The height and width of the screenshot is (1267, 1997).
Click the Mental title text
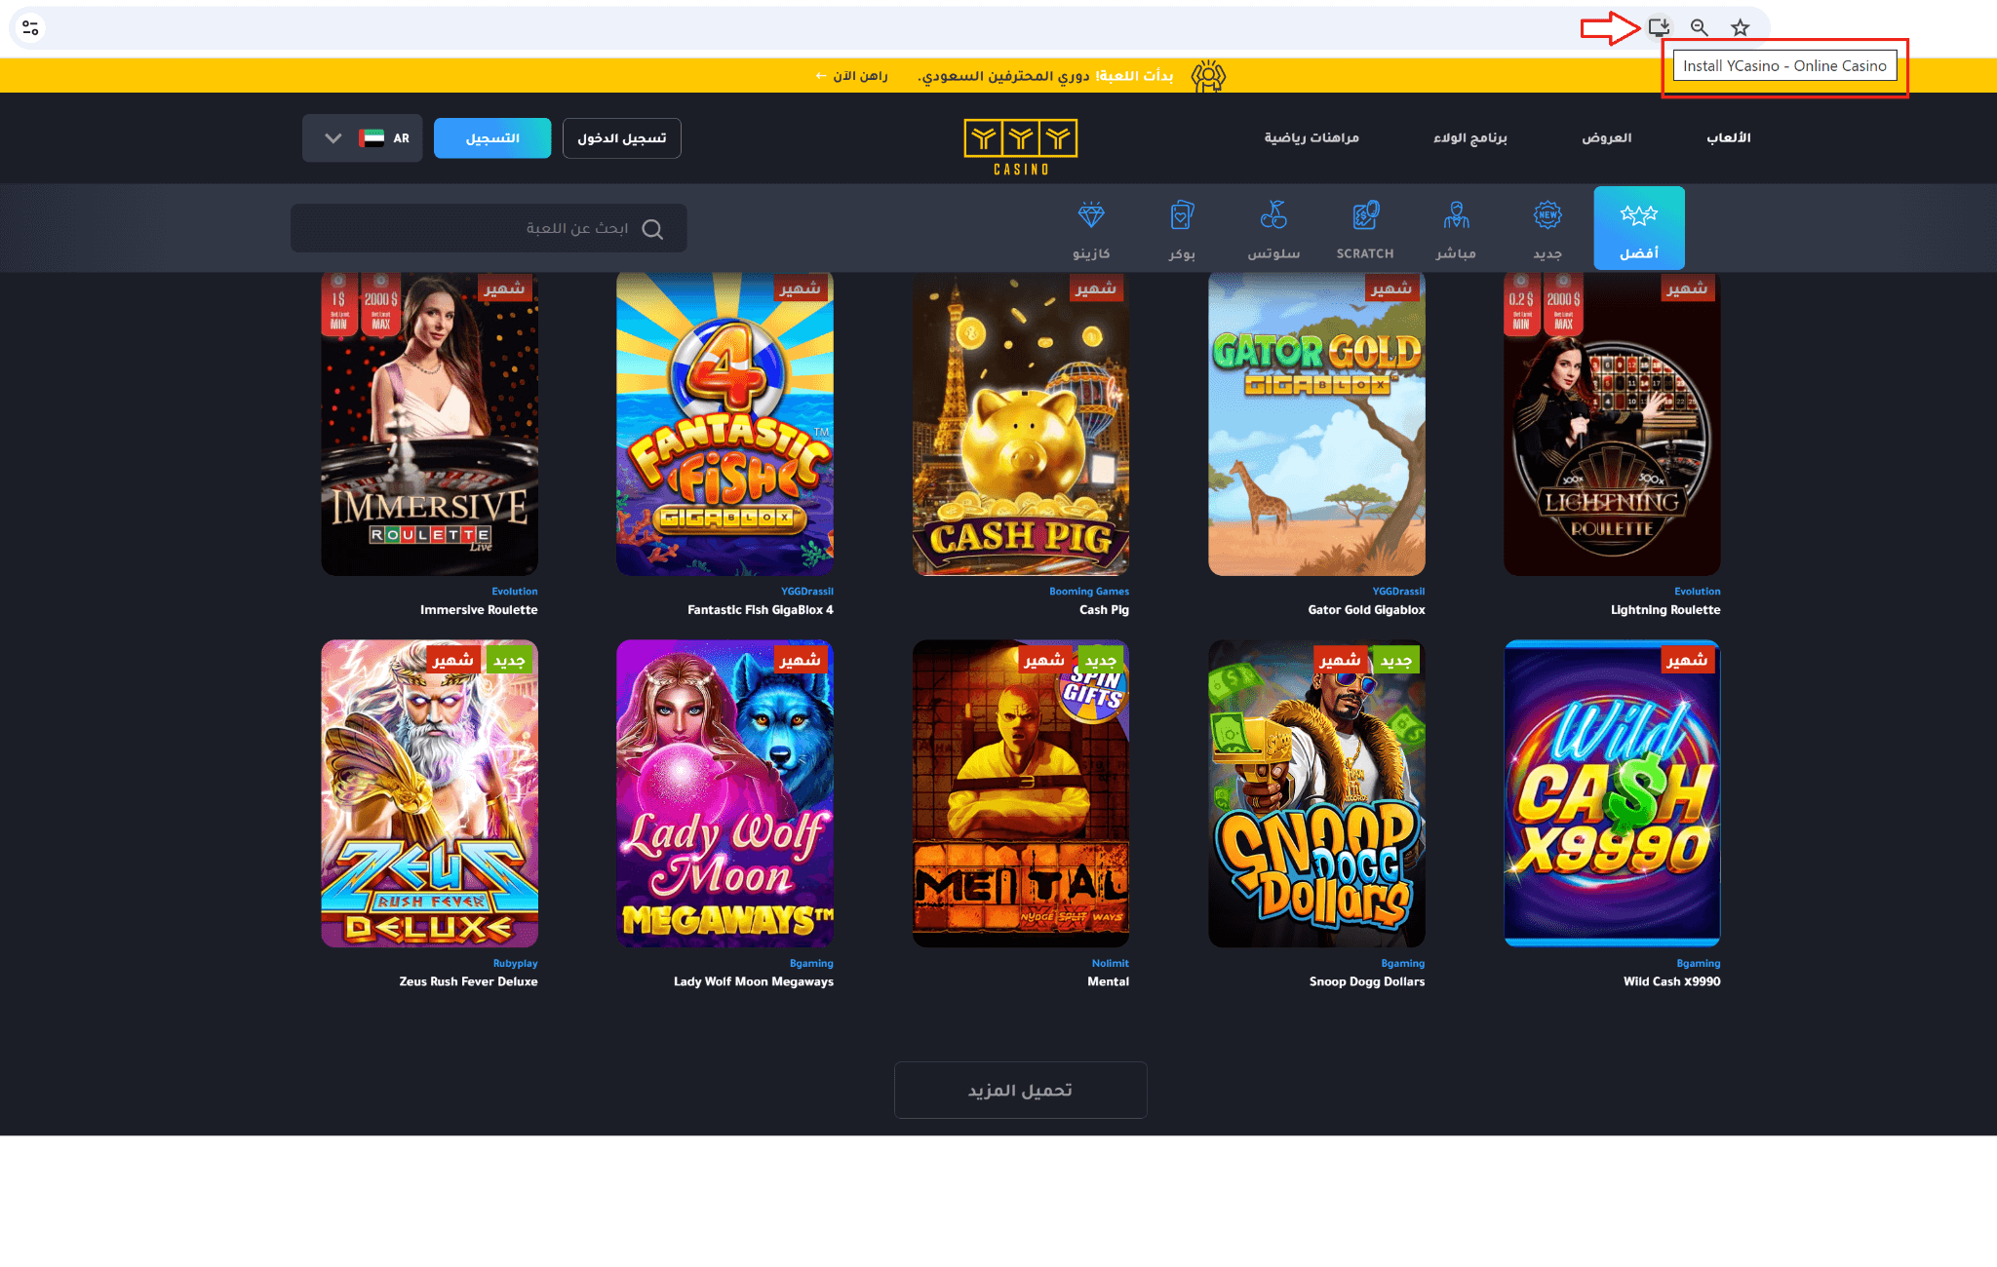click(x=1108, y=982)
